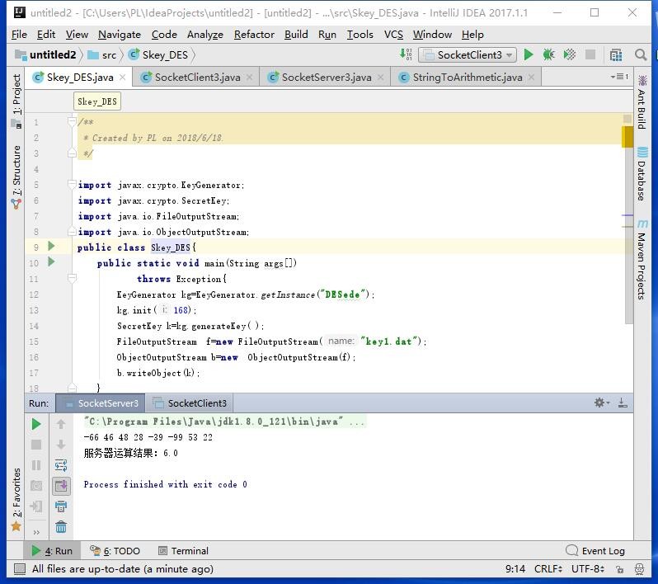
Task: Open the Project Structure dialog icon
Action: point(616,55)
